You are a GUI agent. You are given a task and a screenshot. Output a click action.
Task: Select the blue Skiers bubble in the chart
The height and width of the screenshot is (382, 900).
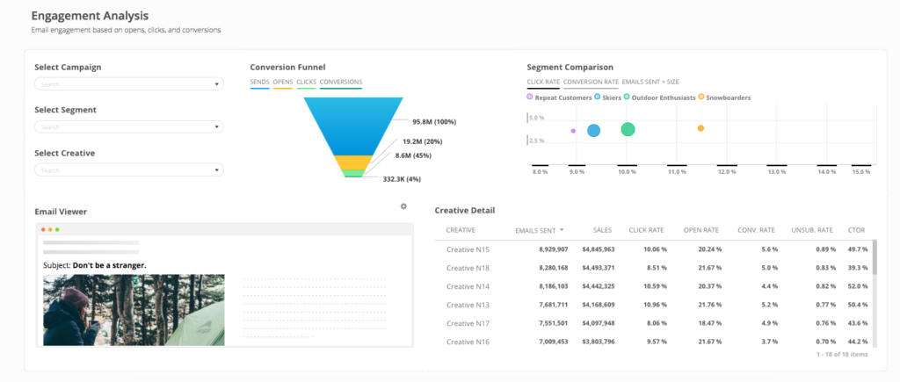coord(593,130)
